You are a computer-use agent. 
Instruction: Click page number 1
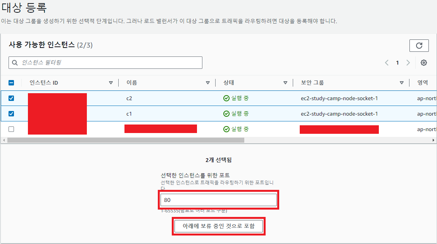click(397, 63)
